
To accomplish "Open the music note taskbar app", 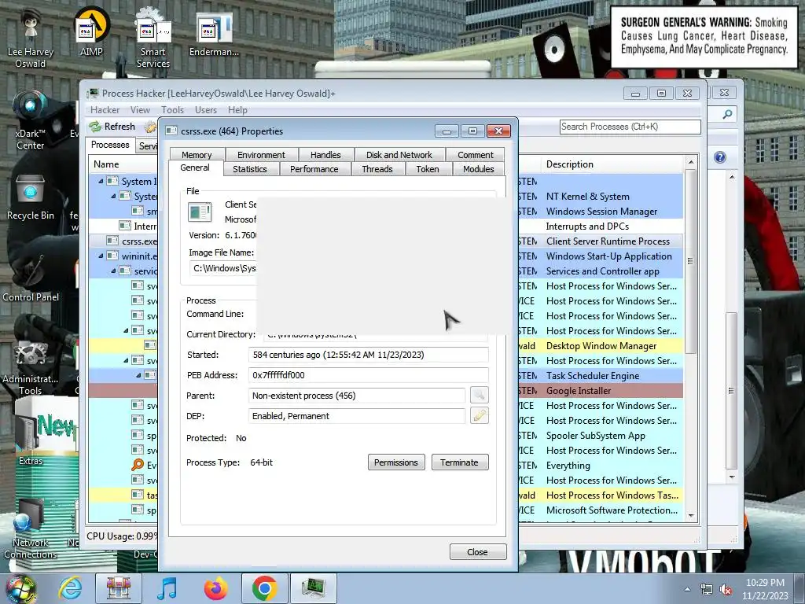I will click(167, 588).
